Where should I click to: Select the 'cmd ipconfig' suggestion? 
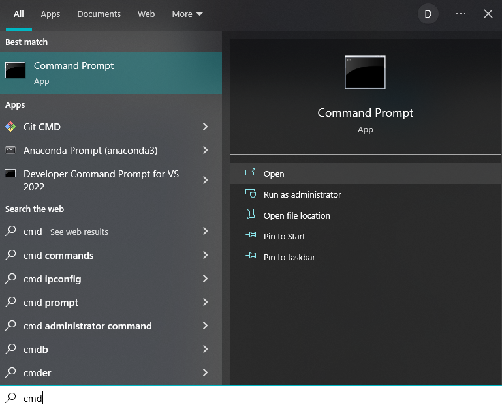111,279
